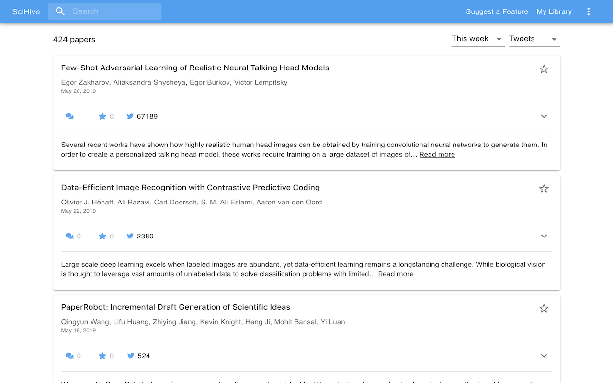Open the This week time range dropdown

(478, 39)
